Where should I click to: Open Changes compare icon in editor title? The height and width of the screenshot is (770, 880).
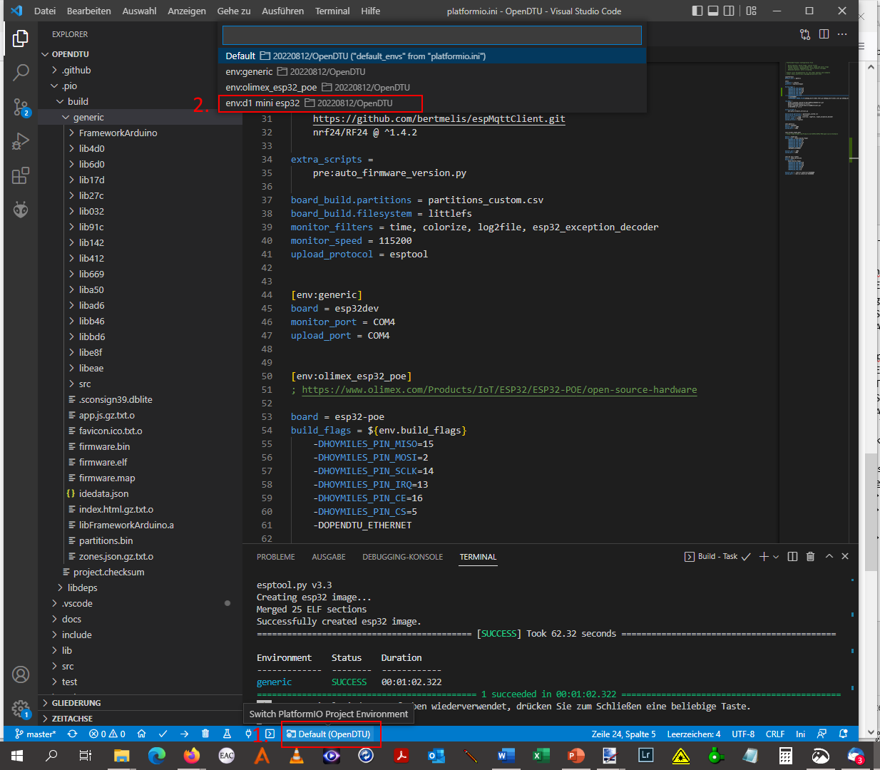pyautogui.click(x=805, y=34)
